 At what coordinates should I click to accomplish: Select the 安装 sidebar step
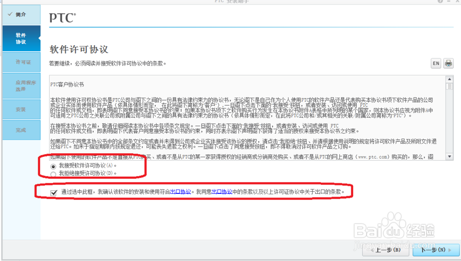point(22,110)
